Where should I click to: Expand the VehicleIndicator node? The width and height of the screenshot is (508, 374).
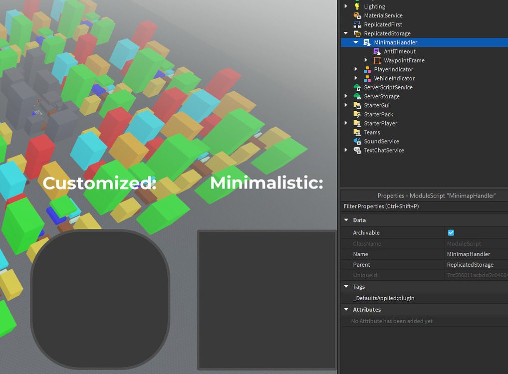pyautogui.click(x=356, y=78)
